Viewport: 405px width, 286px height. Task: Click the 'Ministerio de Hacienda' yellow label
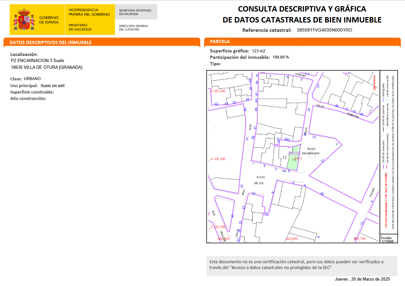tap(80, 27)
